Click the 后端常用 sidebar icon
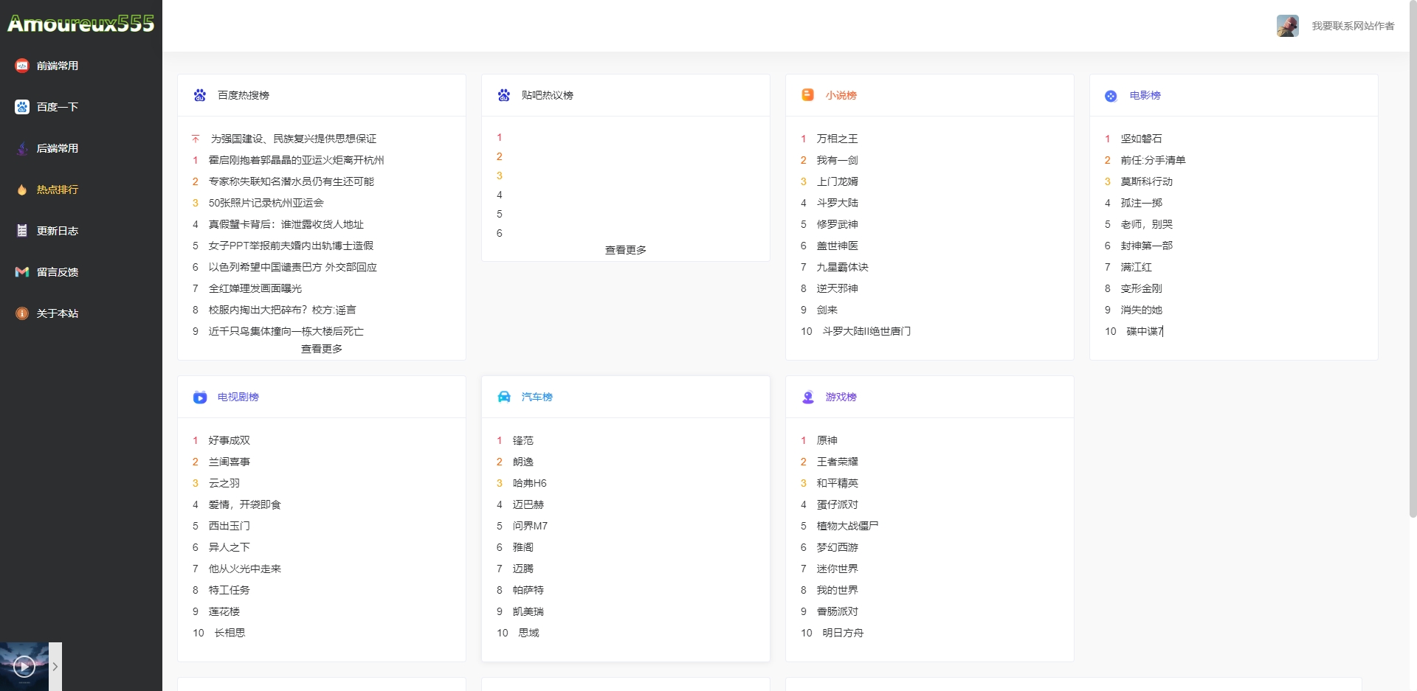The height and width of the screenshot is (691, 1417). (22, 148)
